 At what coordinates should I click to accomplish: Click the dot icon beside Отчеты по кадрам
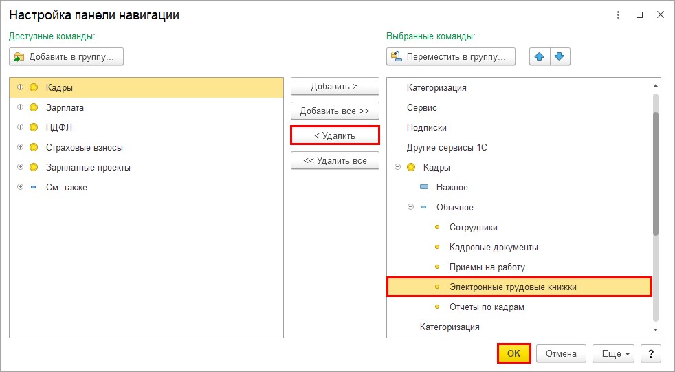click(x=437, y=307)
